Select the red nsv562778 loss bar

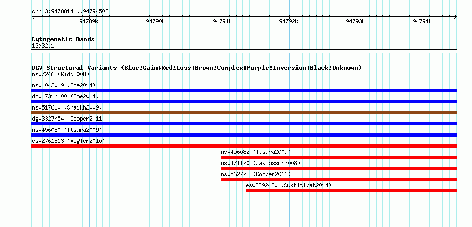339,179
